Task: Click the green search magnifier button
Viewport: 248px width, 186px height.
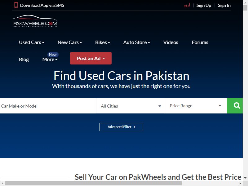Action: (235, 106)
